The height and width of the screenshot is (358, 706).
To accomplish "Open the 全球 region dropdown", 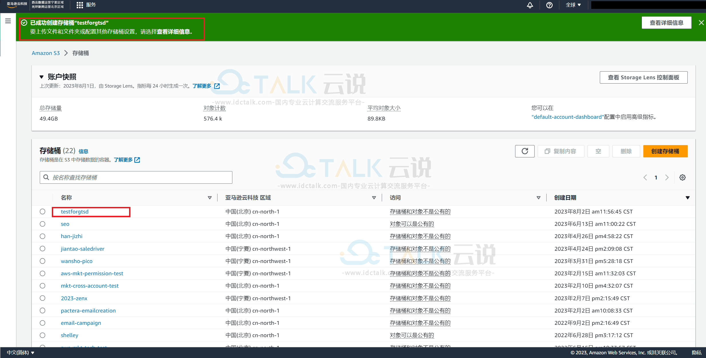I will click(573, 5).
